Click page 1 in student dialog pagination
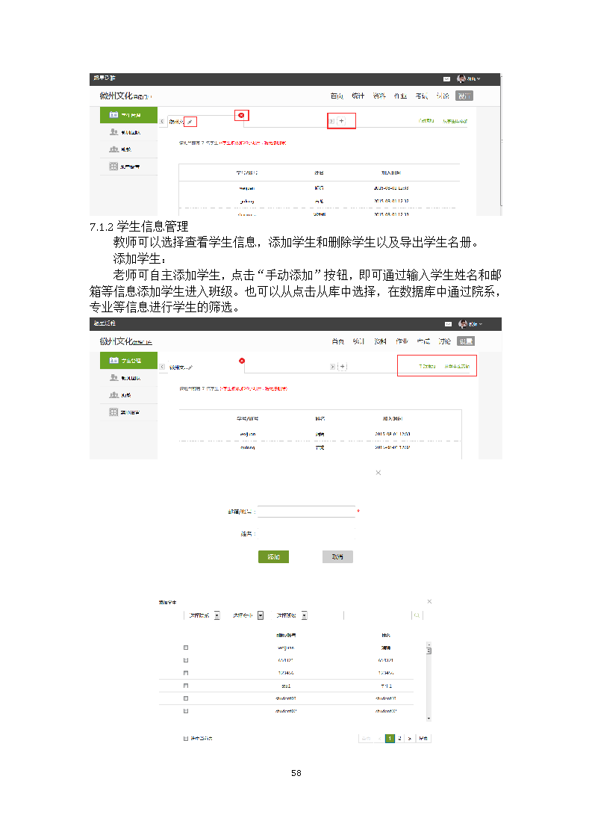592x838 pixels. point(390,738)
